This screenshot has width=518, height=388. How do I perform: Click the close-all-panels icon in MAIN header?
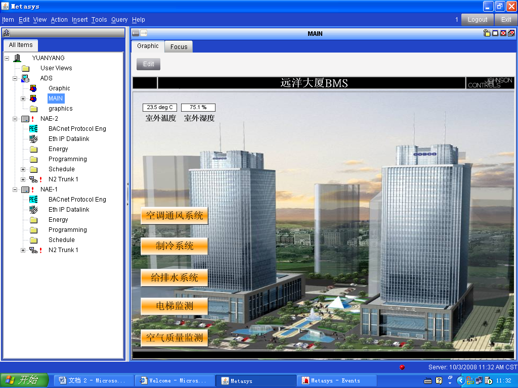(511, 33)
